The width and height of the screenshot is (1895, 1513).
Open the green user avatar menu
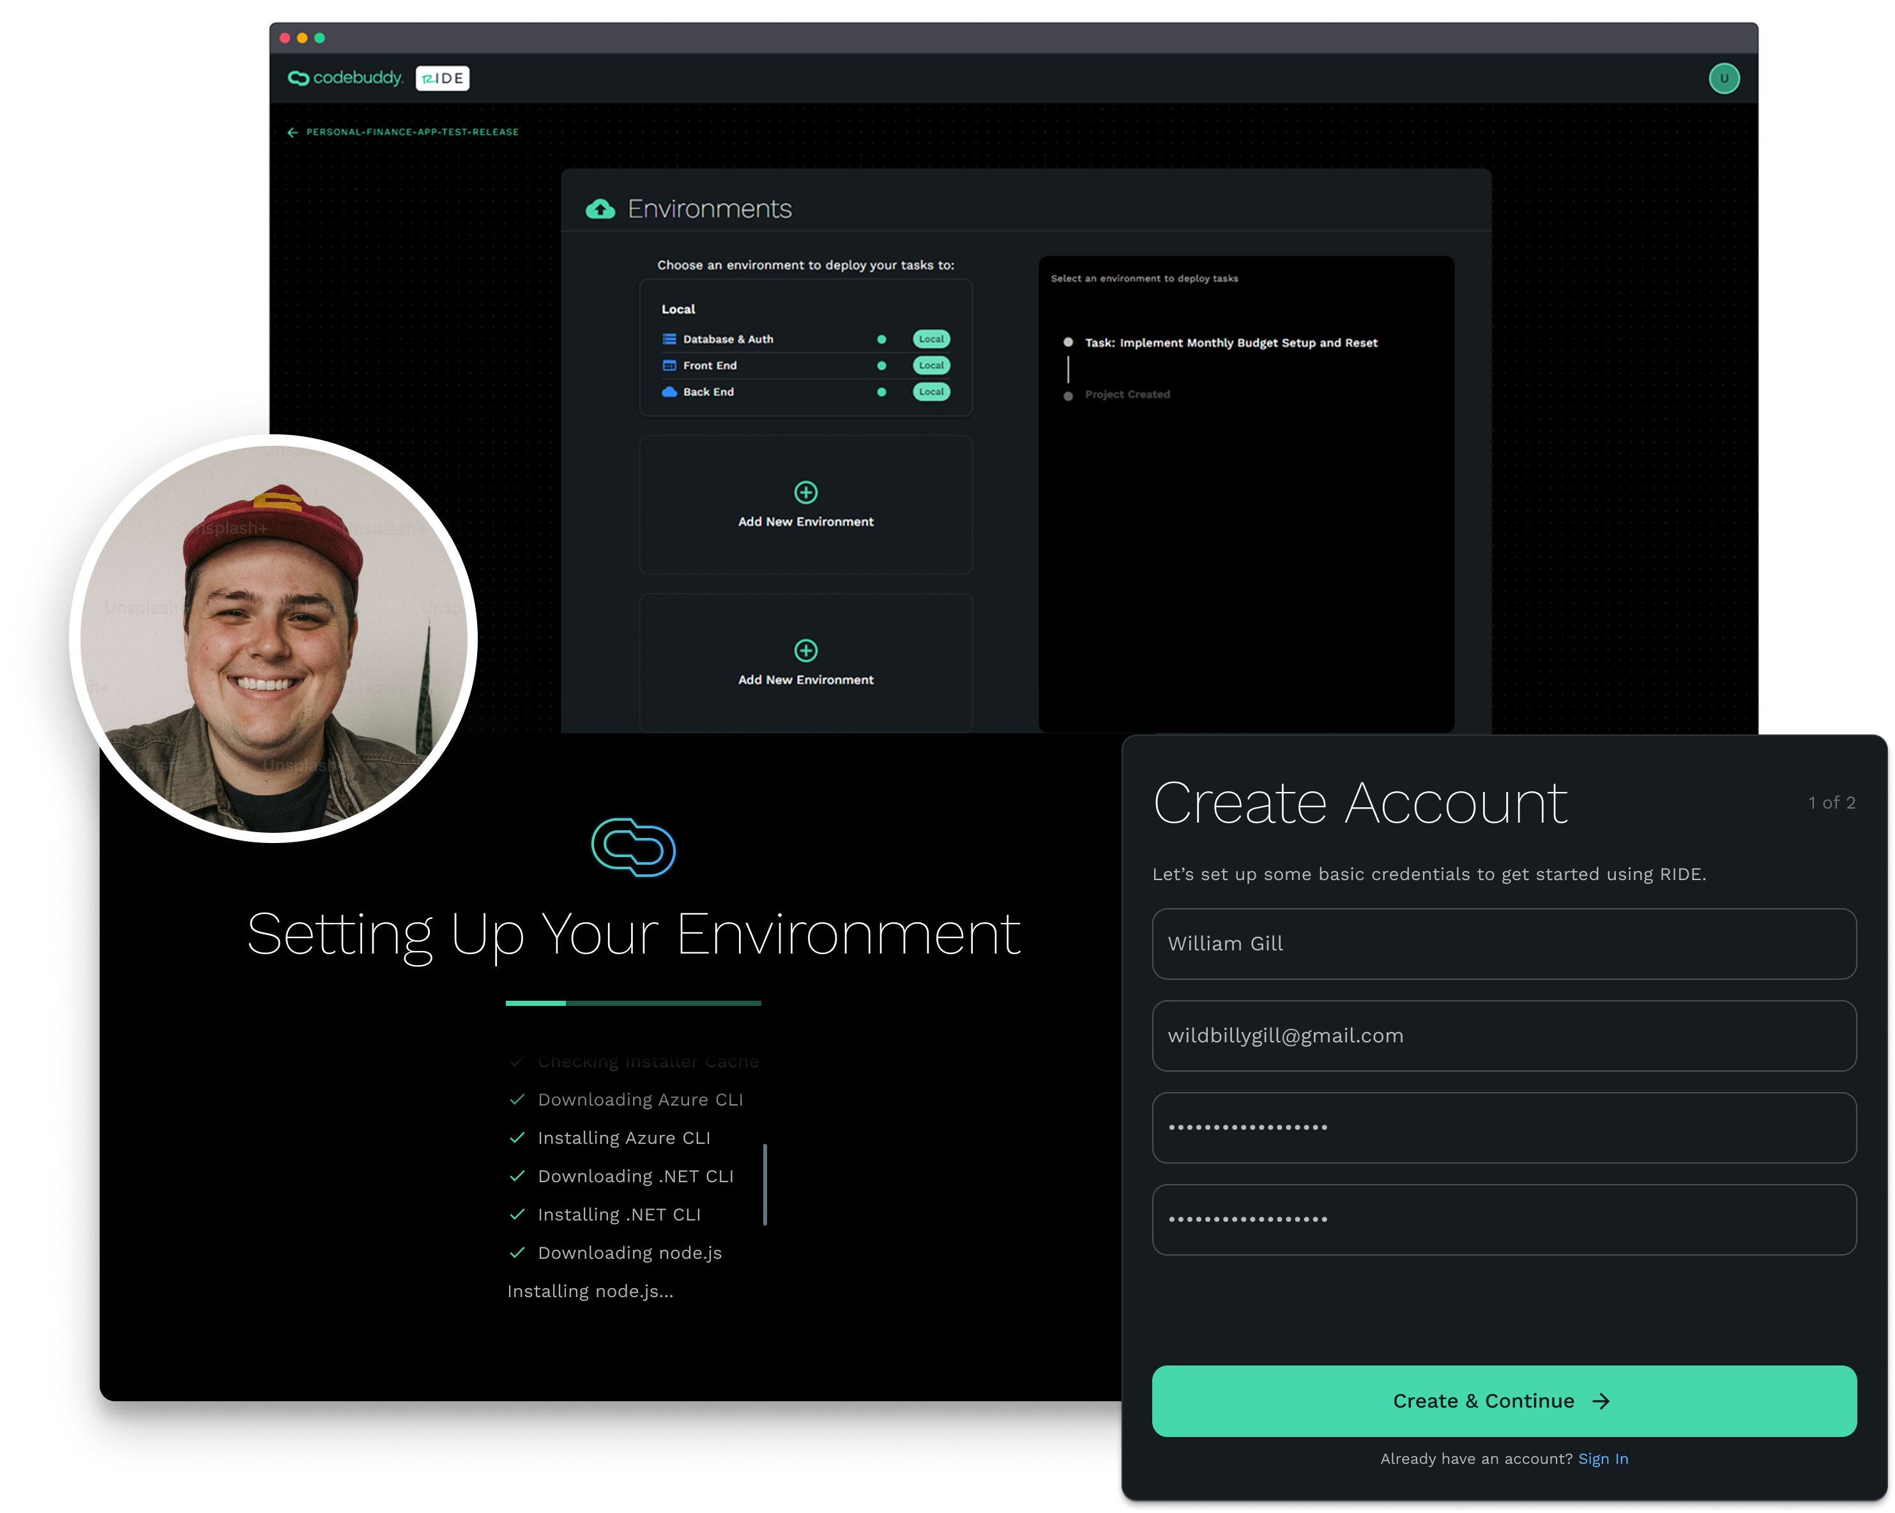click(1724, 79)
